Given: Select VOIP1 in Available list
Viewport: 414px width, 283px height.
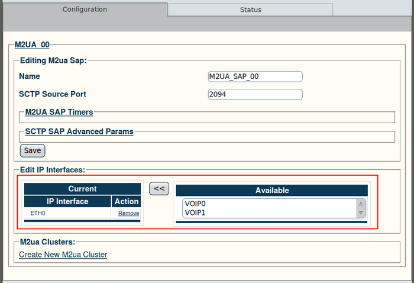Looking at the screenshot, I should tap(195, 213).
